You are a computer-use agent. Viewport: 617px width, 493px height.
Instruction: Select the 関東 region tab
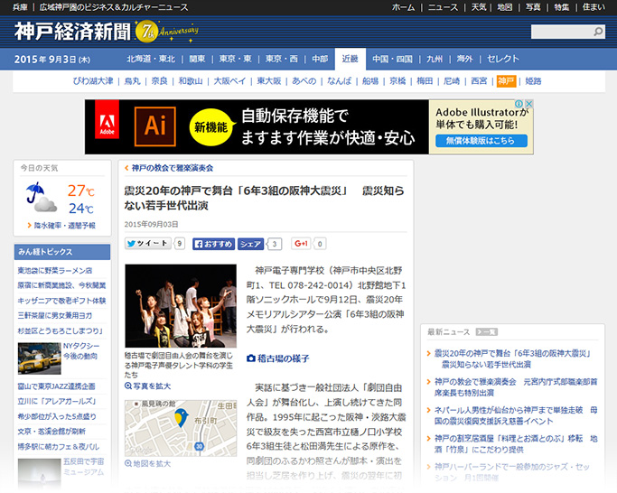click(197, 59)
